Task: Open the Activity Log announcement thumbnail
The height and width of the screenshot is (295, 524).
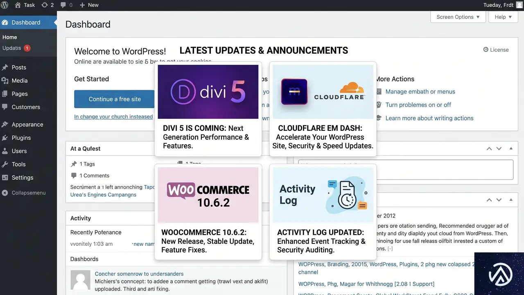Action: pos(323,195)
